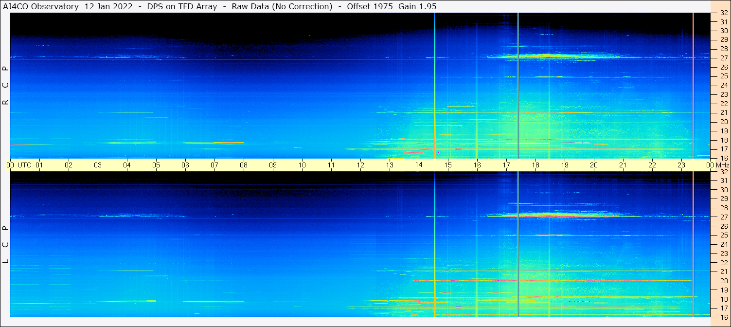
Task: Select hour 19 on time axis
Action: click(x=565, y=165)
